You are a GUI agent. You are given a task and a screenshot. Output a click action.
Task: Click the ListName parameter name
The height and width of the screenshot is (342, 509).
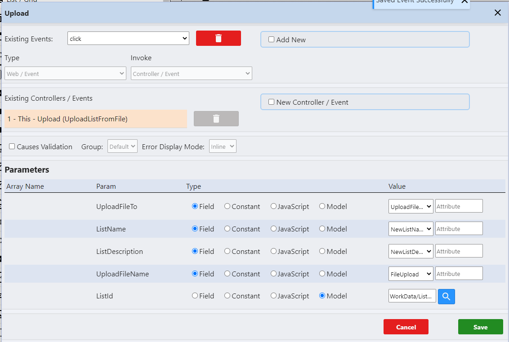tap(111, 229)
